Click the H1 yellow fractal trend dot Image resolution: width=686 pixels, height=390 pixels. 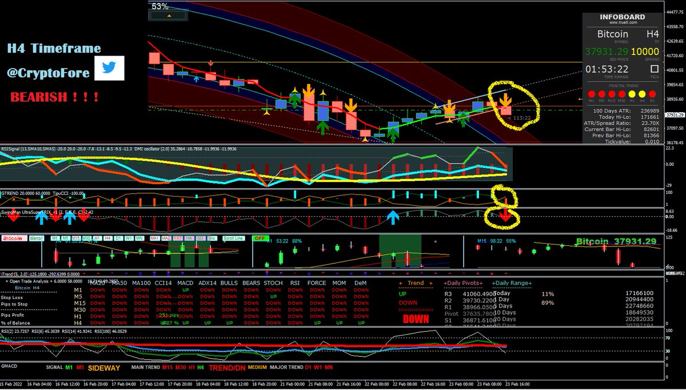coord(632,94)
